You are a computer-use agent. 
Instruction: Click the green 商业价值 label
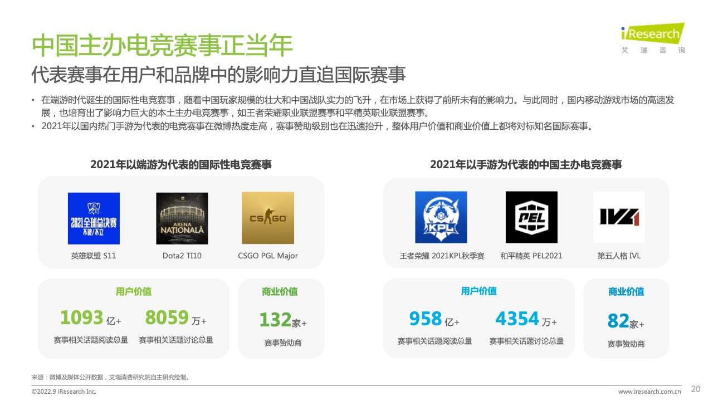click(x=280, y=291)
